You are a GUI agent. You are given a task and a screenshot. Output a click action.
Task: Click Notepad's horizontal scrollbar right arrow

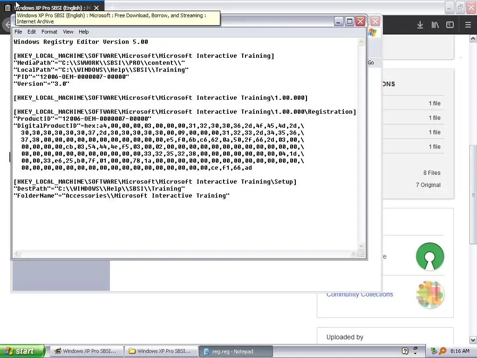(353, 254)
